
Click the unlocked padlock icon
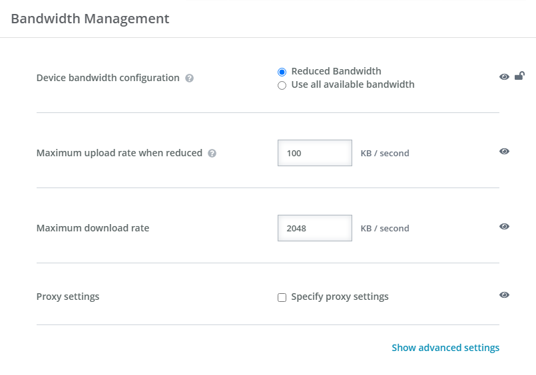(519, 76)
